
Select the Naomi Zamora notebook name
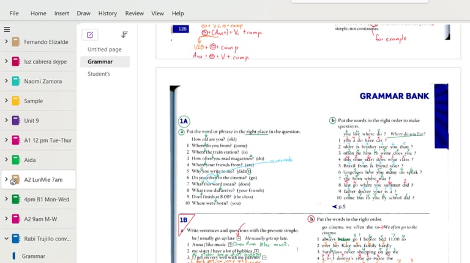[43, 81]
